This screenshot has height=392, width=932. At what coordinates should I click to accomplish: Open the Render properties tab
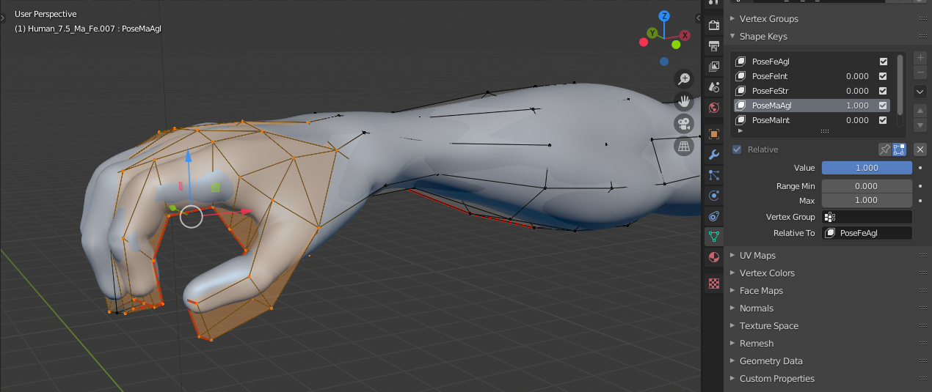tap(713, 25)
